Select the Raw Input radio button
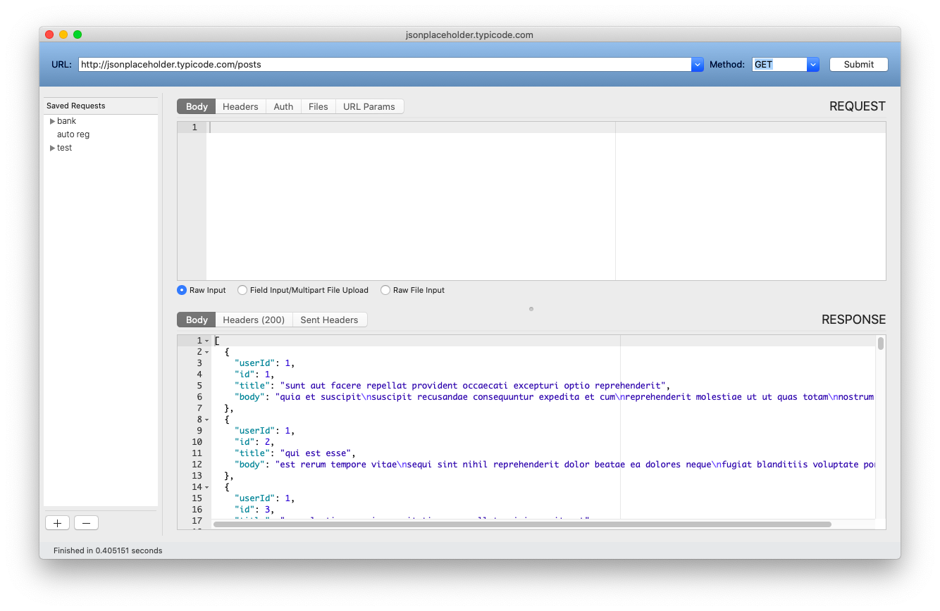Viewport: 940px width, 611px height. [182, 290]
